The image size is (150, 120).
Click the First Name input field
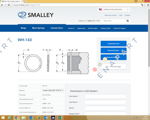105,96
